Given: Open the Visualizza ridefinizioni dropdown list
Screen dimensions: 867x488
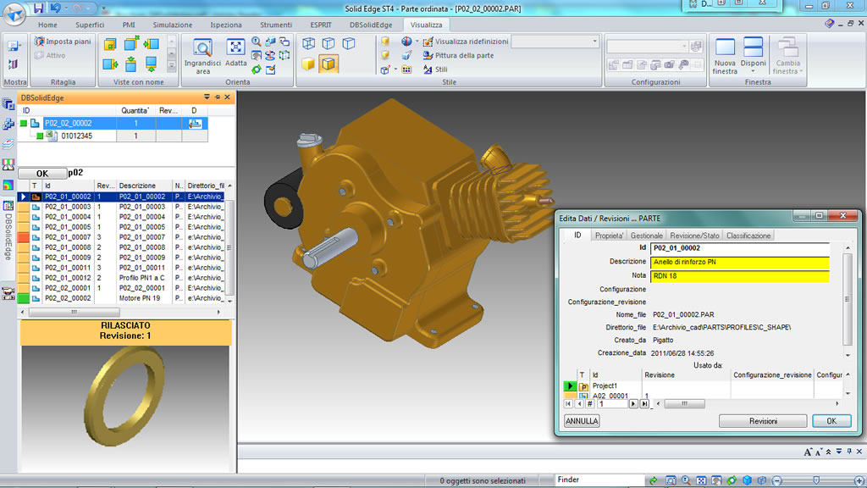Looking at the screenshot, I should click(x=595, y=42).
